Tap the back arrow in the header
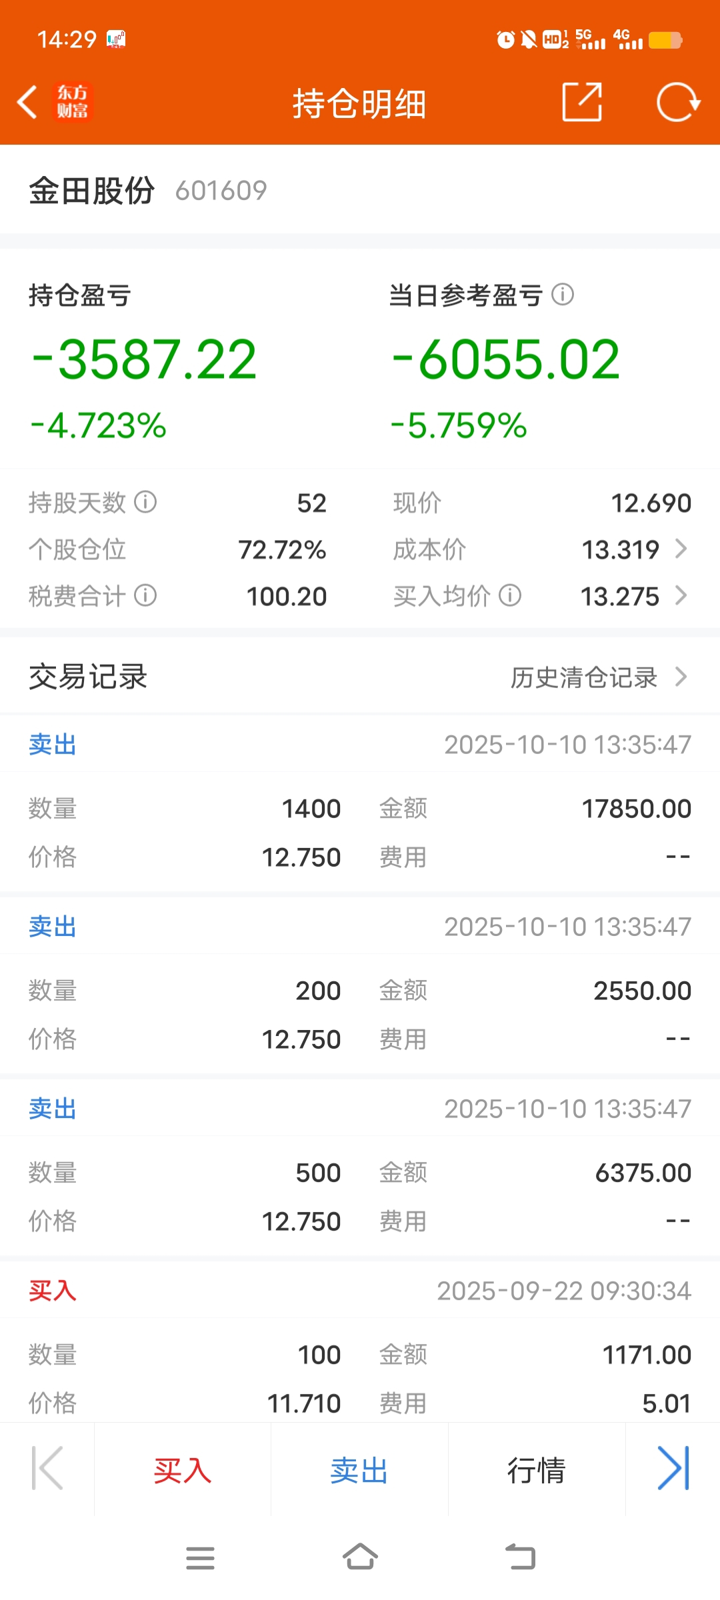The image size is (720, 1600). coord(27,103)
